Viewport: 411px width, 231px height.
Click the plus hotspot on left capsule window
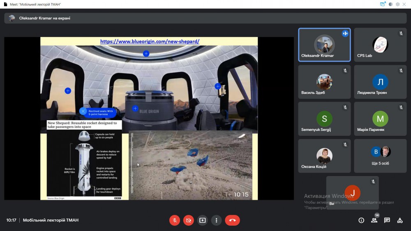coord(68,91)
